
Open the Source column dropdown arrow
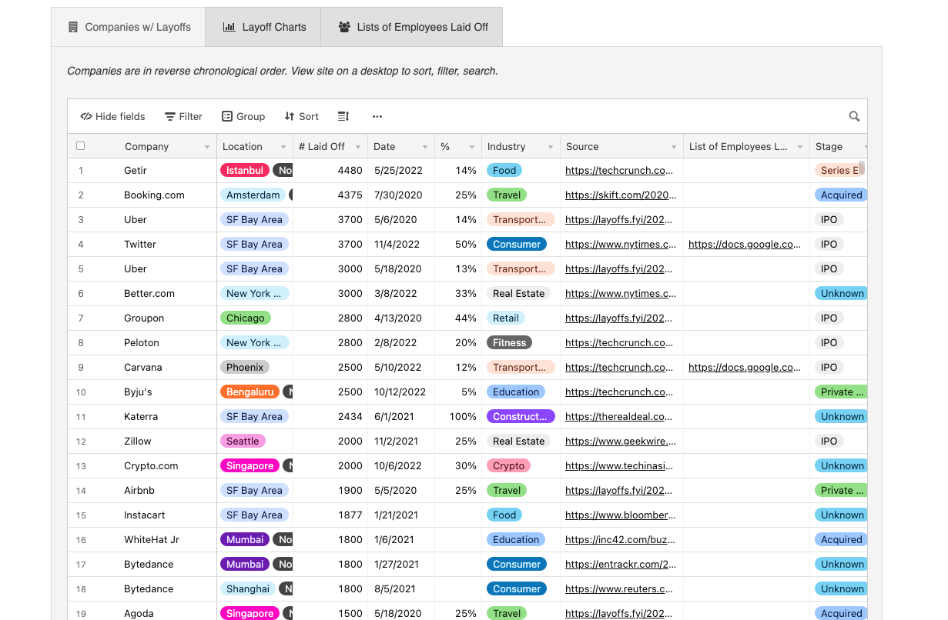click(x=674, y=147)
